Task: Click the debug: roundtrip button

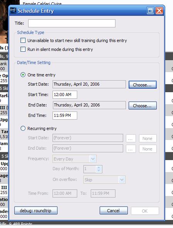Action: tap(36, 210)
